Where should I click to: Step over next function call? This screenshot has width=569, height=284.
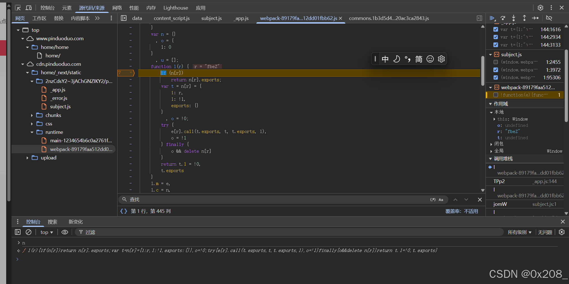coord(503,18)
